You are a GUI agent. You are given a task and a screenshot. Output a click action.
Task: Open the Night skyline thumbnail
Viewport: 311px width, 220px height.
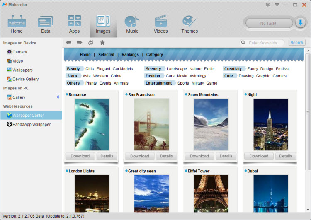(x=271, y=124)
